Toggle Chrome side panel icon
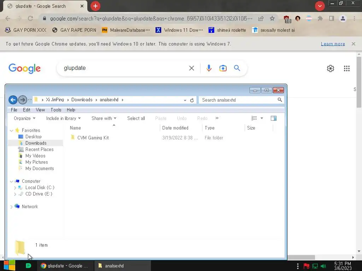The height and width of the screenshot is (271, 362). coord(332,18)
